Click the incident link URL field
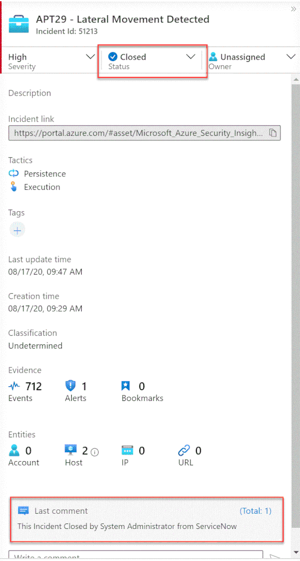Viewport: 300px width, 561px height. pyautogui.click(x=144, y=133)
